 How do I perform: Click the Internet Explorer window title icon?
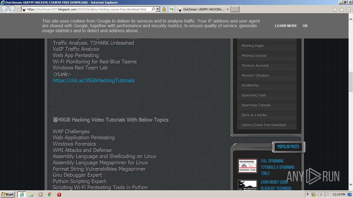coord(3,2)
